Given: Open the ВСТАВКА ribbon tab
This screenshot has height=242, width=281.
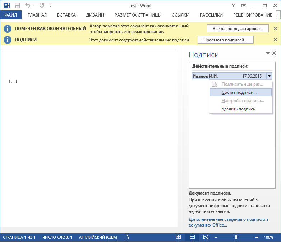Looking at the screenshot, I should [x=66, y=15].
